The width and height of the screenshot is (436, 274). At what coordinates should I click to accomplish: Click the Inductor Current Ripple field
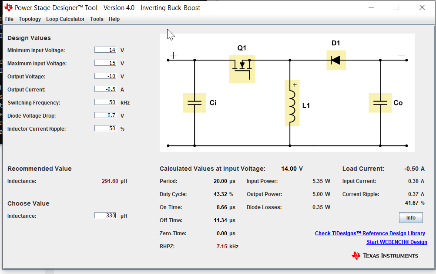[105, 129]
